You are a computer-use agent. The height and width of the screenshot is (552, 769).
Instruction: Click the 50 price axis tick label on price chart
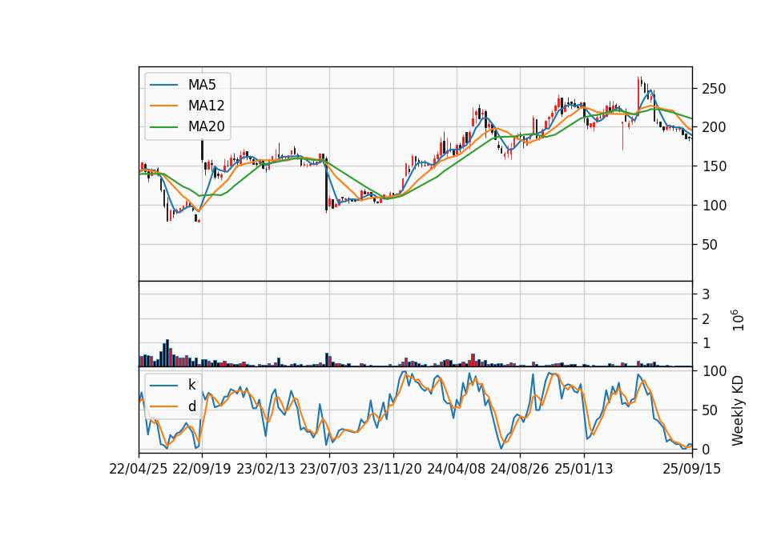(710, 245)
